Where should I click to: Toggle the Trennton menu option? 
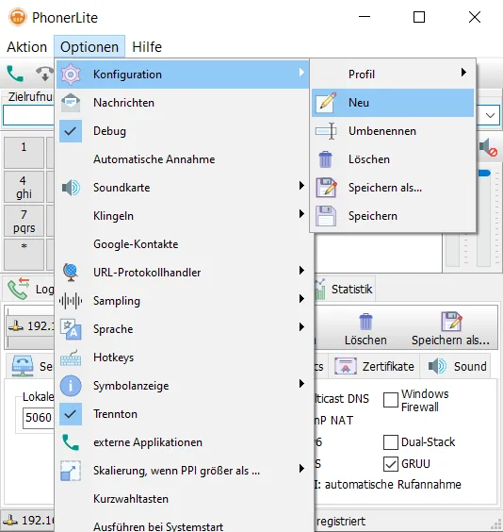(183, 414)
